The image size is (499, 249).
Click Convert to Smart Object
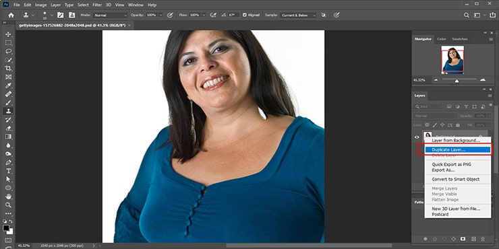pyautogui.click(x=455, y=179)
